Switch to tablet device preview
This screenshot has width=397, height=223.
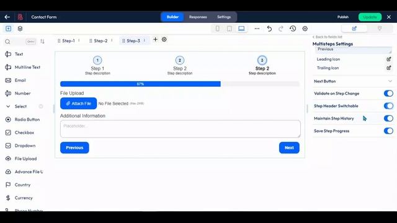tap(230, 28)
